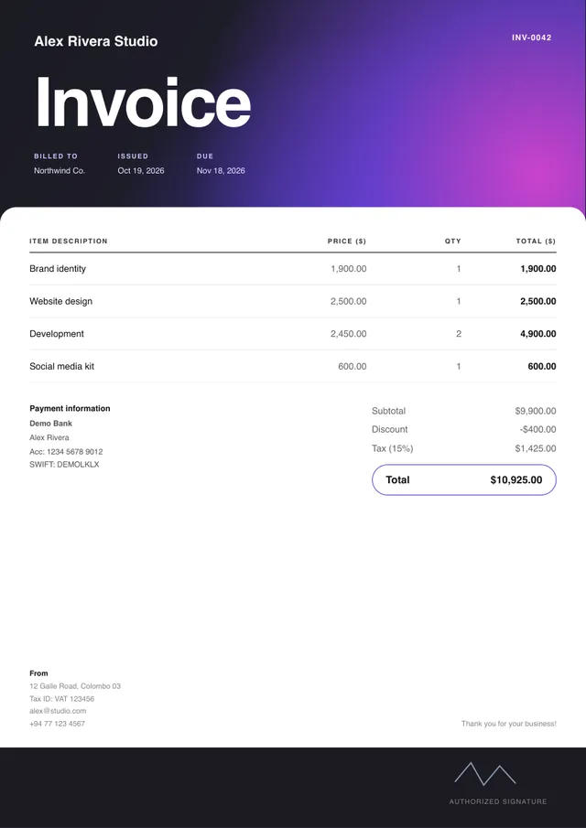Click the From heading

tap(38, 673)
